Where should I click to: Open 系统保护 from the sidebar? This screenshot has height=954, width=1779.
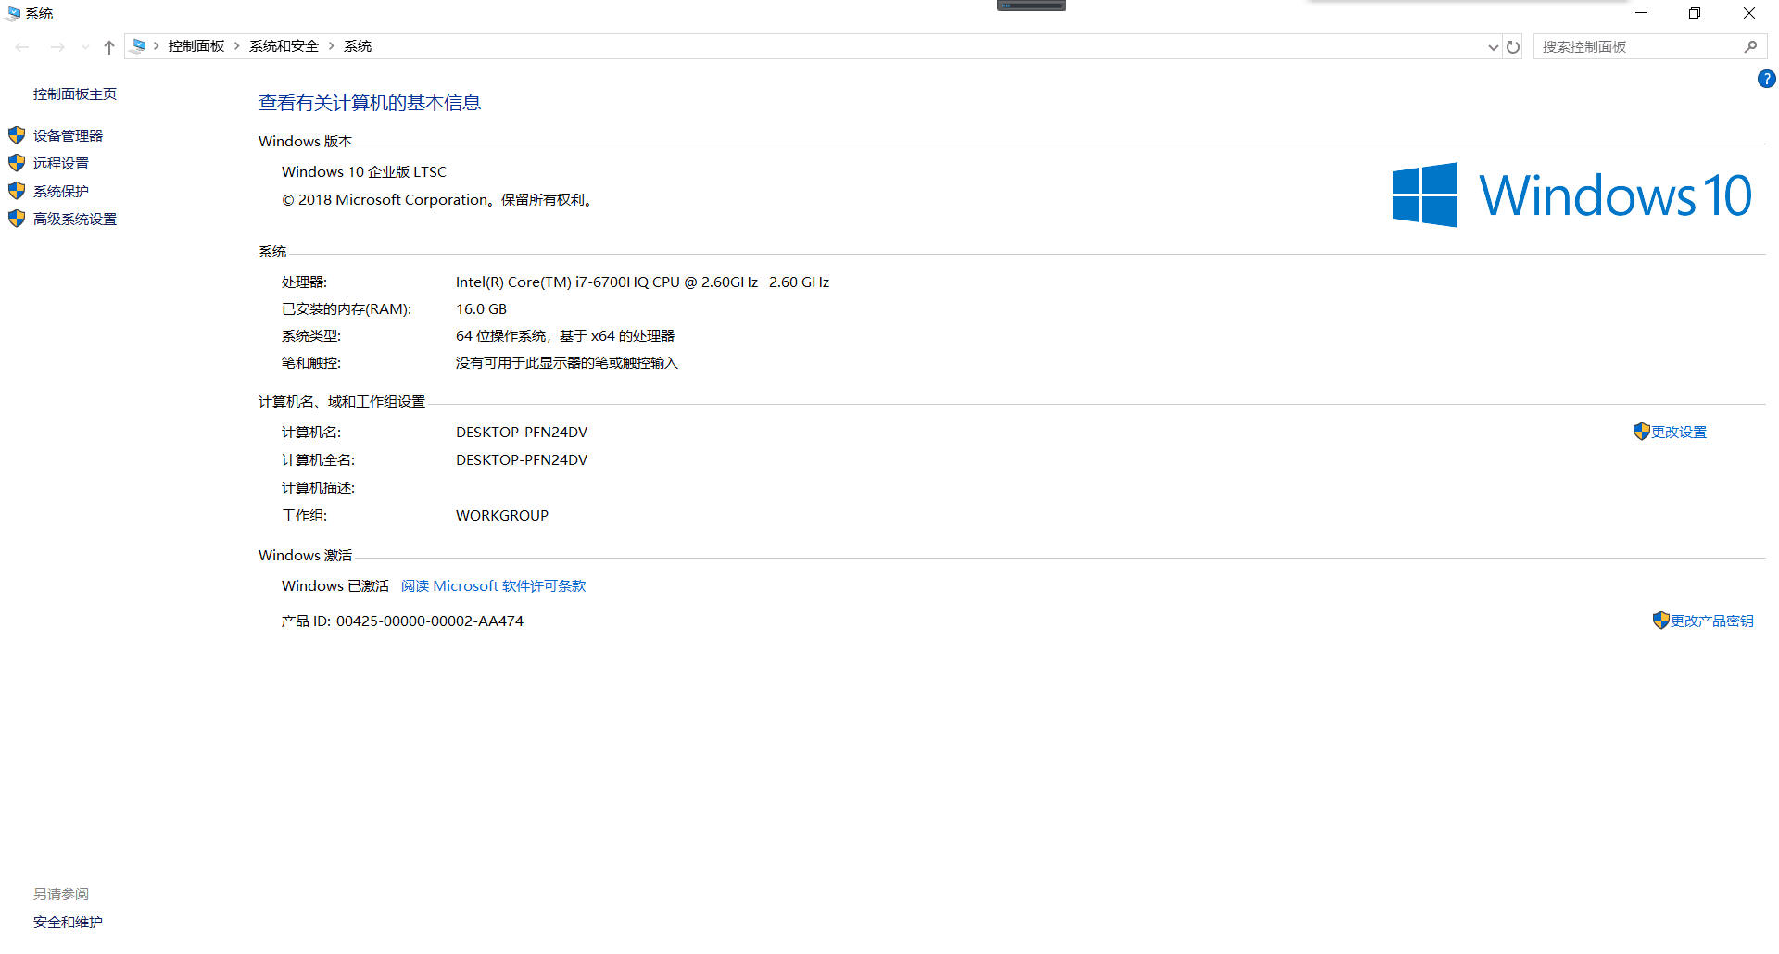click(x=61, y=191)
